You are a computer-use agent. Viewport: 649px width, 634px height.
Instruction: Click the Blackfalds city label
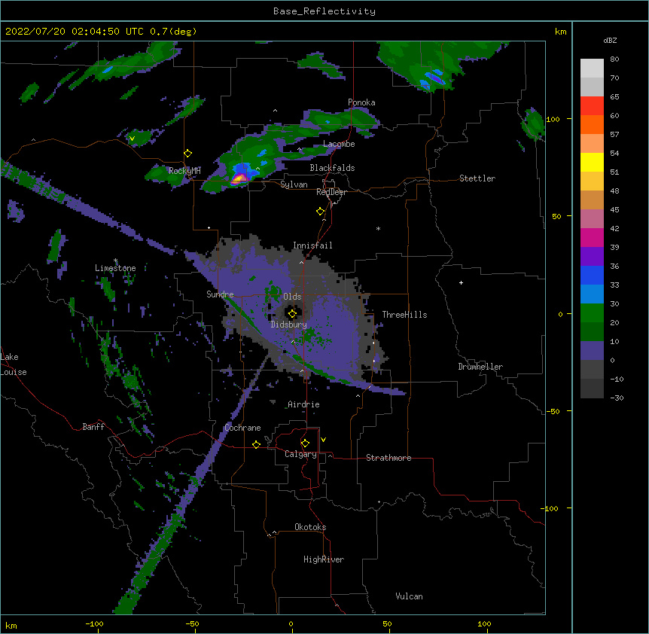click(x=332, y=168)
